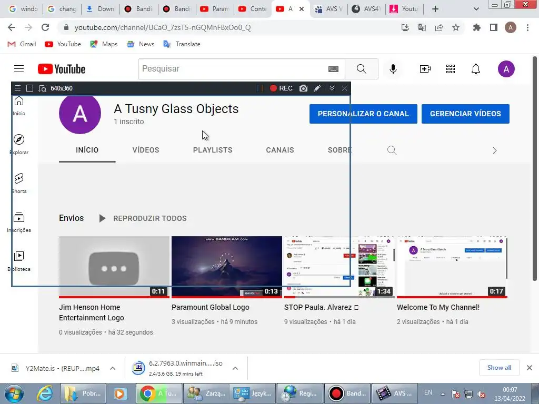Open Paramount Global Logo video thumbnail

pyautogui.click(x=226, y=267)
